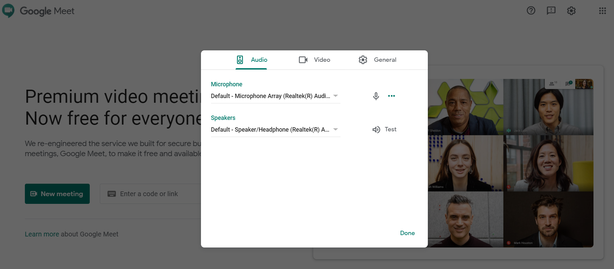Switch to the Video tab
The image size is (614, 269).
[x=315, y=60]
